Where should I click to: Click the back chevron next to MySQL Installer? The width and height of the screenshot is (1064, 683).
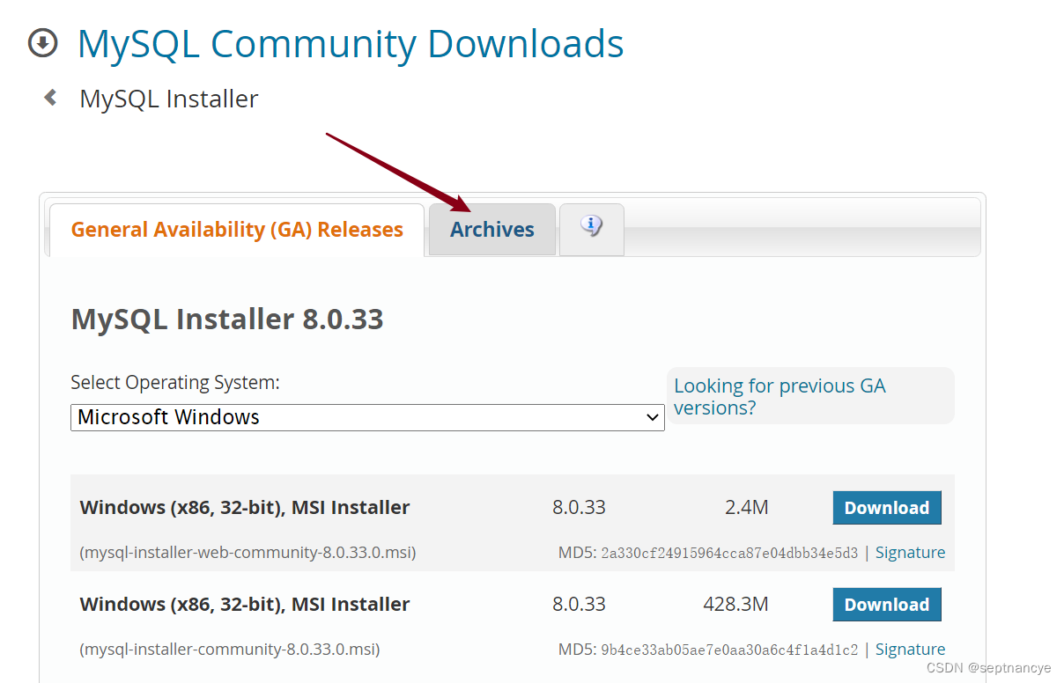pos(51,98)
